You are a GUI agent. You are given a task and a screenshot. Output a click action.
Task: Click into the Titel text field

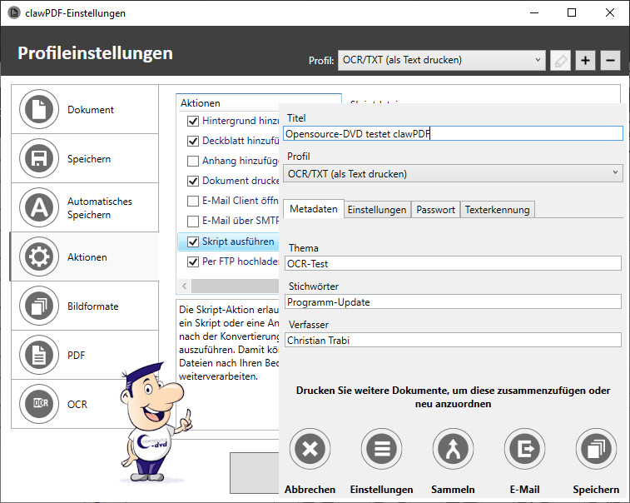(453, 133)
